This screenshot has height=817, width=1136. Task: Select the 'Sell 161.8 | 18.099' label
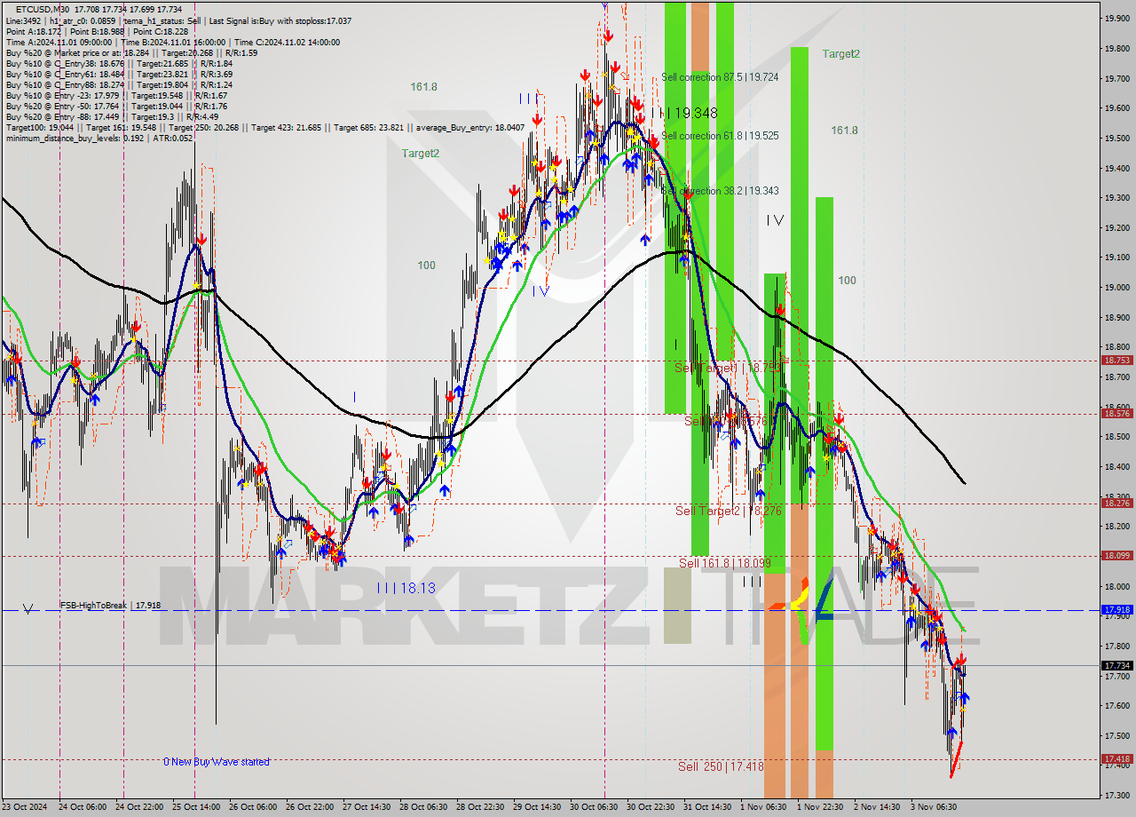[x=725, y=563]
